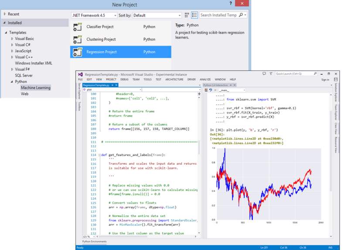
Task: Open the Class View side tab
Action: click(336, 128)
